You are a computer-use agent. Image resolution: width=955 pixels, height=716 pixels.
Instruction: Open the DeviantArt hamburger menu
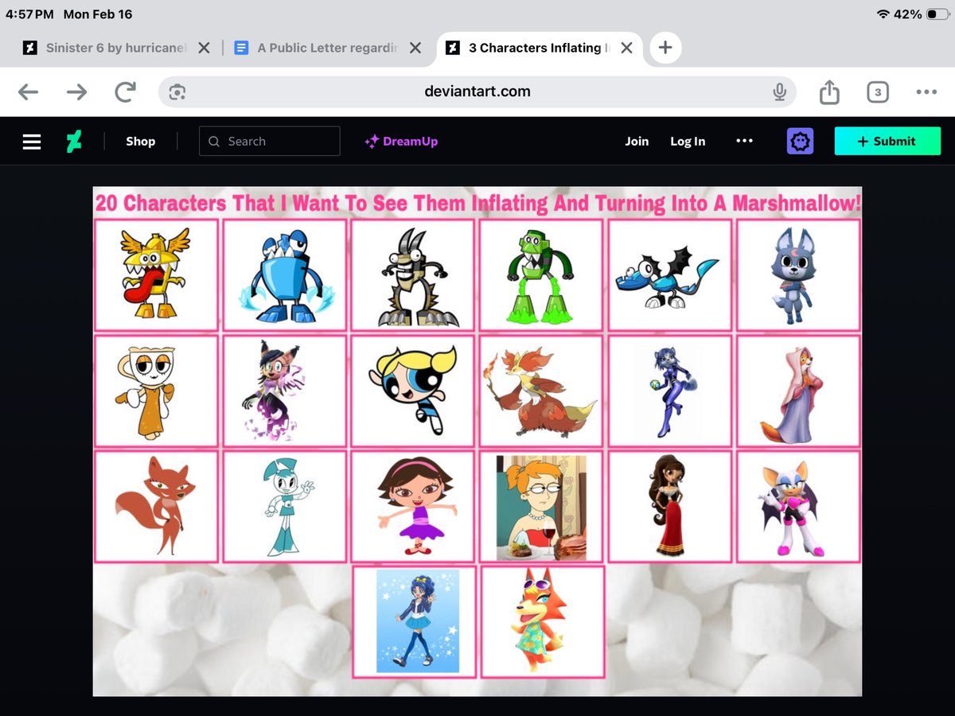(x=32, y=142)
